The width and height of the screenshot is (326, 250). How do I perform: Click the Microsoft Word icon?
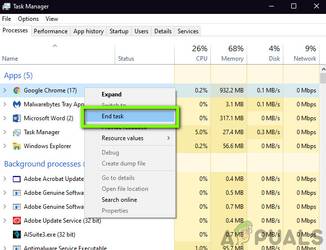pyautogui.click(x=17, y=118)
